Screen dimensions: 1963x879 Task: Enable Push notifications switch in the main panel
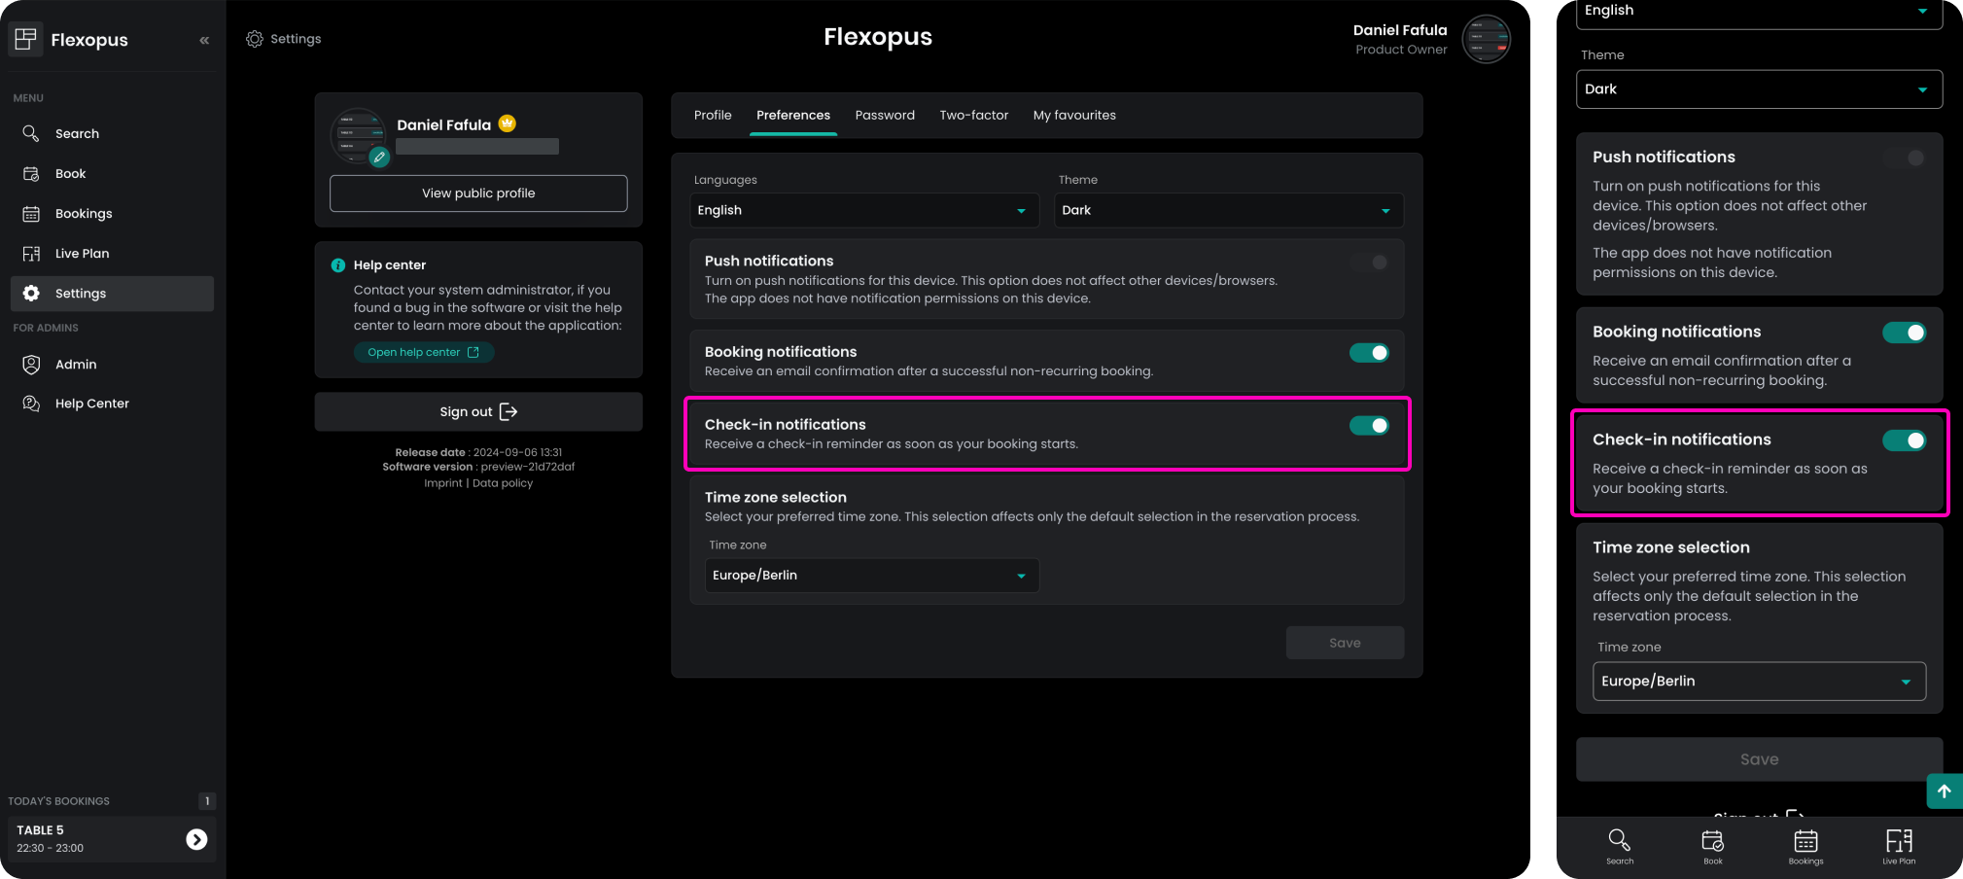coord(1369,263)
